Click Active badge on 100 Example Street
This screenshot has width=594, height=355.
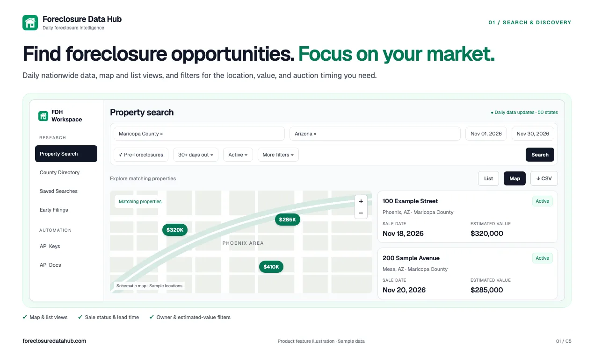coord(543,201)
